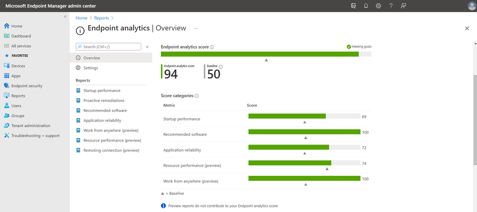Image resolution: width=477 pixels, height=212 pixels.
Task: Open the settings gear in top bar
Action: pyautogui.click(x=378, y=6)
